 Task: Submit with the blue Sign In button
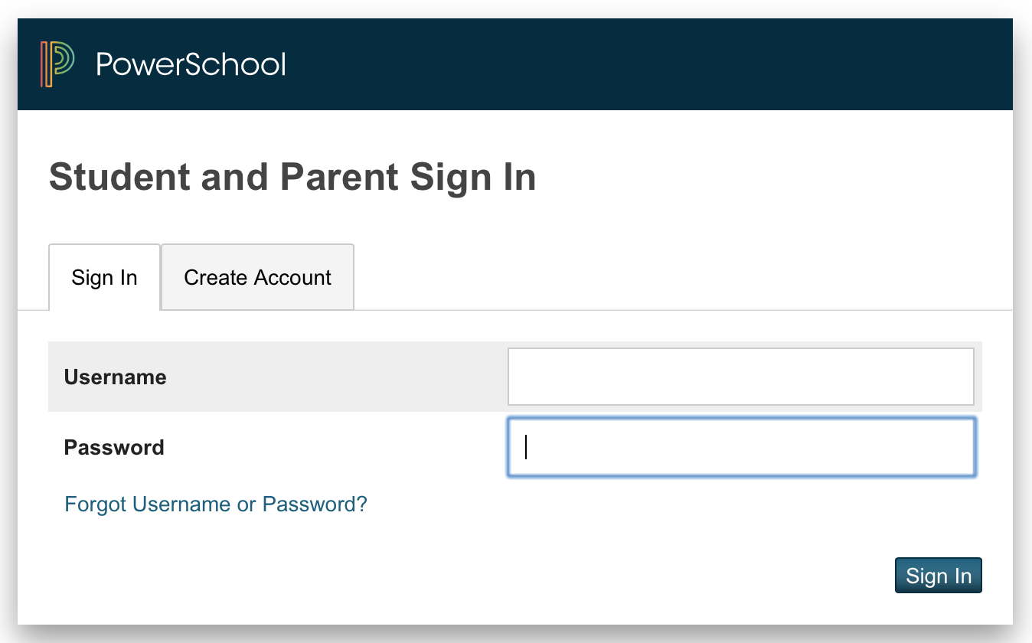938,576
